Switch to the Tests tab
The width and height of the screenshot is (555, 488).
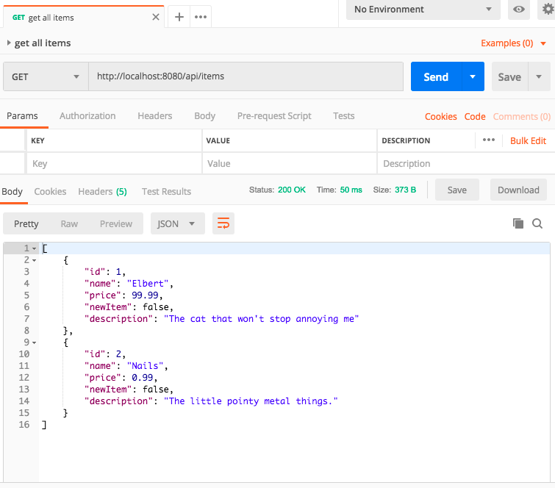pos(344,116)
